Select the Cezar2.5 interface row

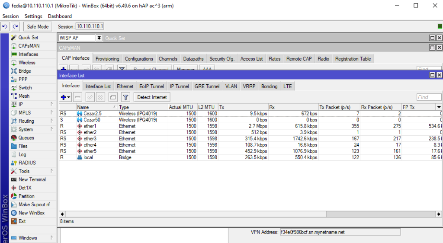pos(250,113)
